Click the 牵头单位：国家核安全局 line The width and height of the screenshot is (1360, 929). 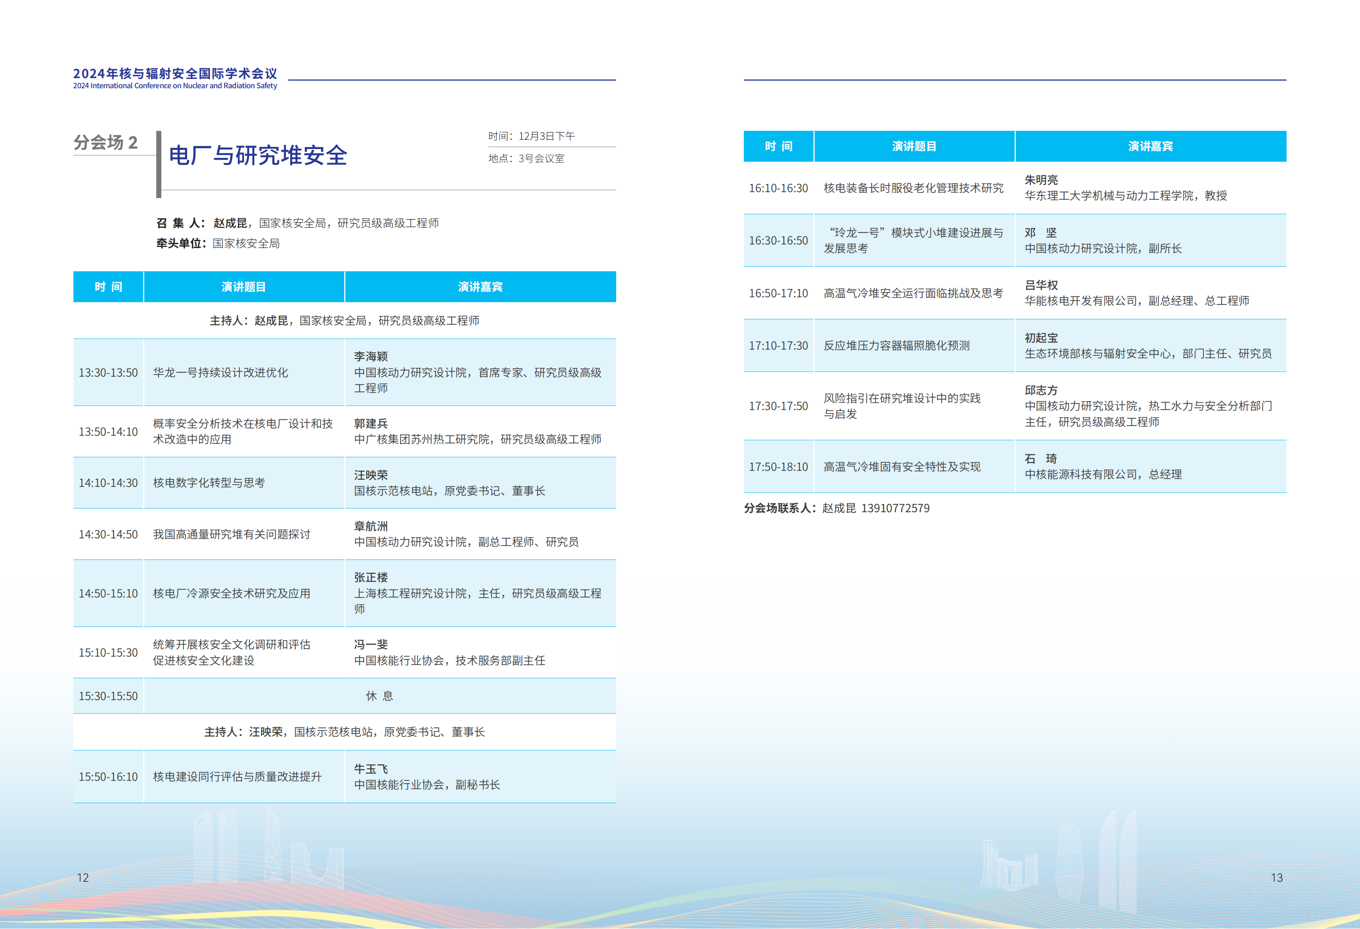[218, 243]
